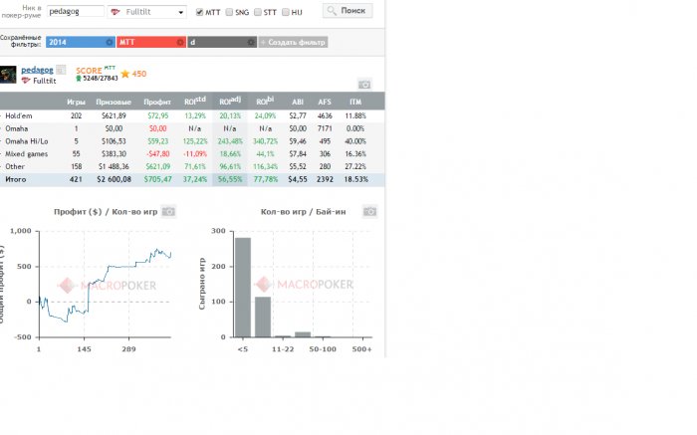
Task: Click the Поиск search button
Action: [x=348, y=11]
